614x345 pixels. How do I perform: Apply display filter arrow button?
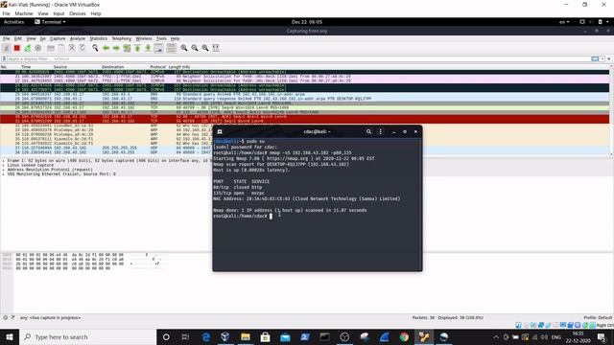pos(595,59)
